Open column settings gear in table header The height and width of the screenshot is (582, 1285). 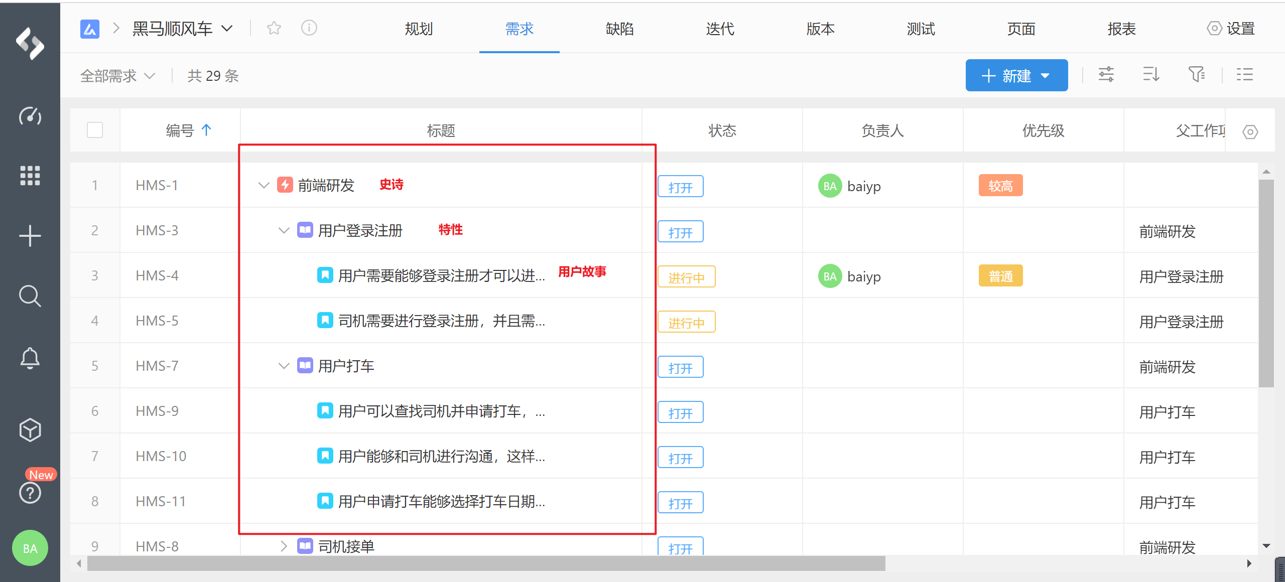1250,132
